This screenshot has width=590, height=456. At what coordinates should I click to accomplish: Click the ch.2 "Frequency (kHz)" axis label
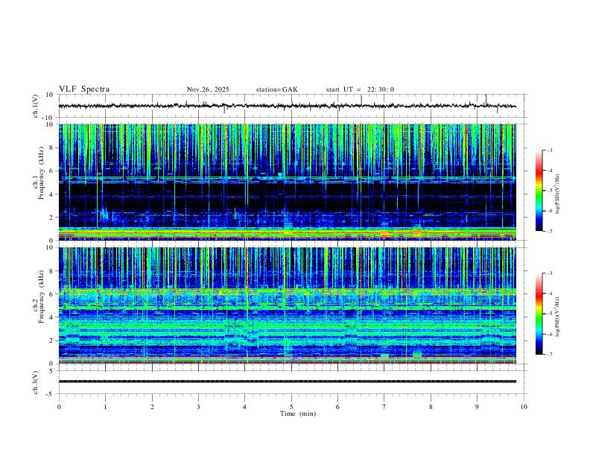click(41, 297)
